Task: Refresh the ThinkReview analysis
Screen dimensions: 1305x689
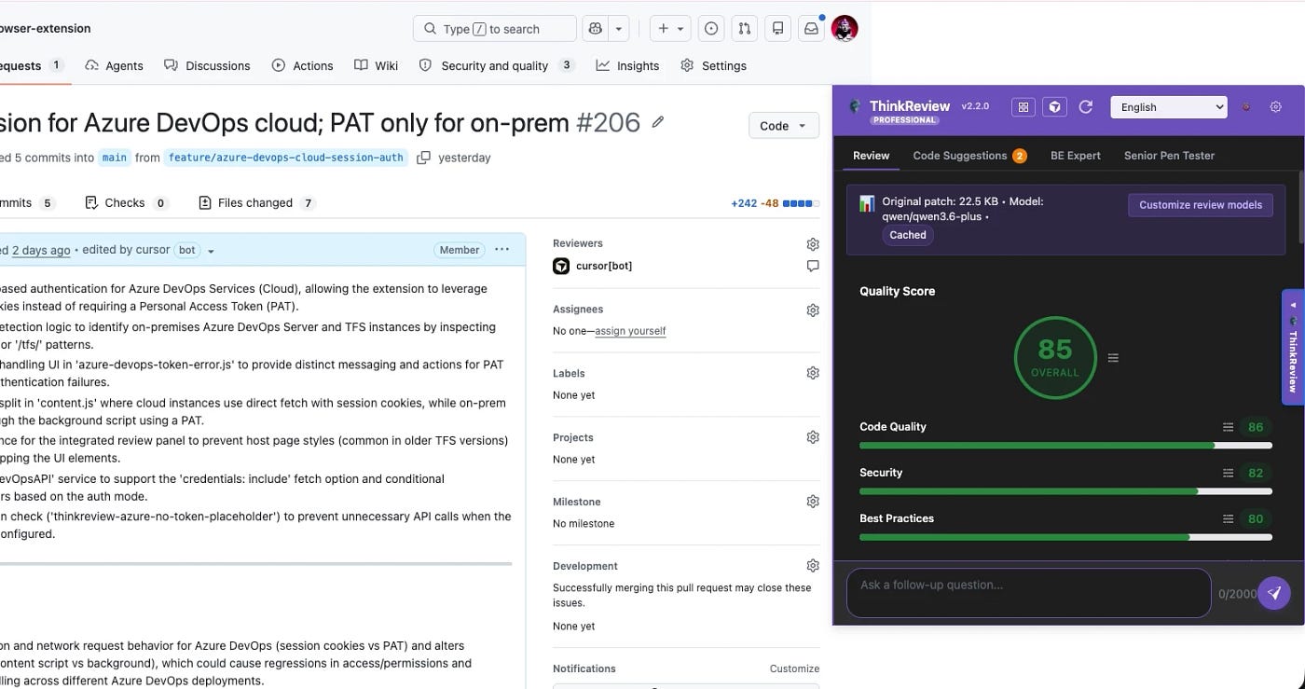Action: point(1085,106)
